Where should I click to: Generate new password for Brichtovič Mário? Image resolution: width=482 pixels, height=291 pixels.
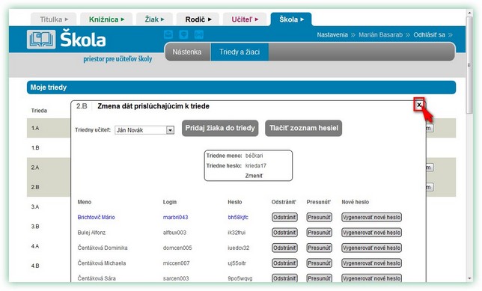(371, 217)
